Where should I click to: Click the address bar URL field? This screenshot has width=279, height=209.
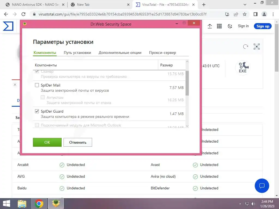pyautogui.click(x=122, y=14)
